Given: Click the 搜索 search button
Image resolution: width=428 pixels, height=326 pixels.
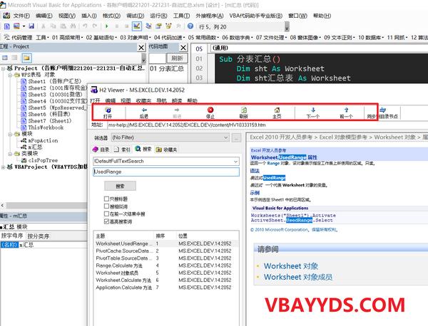Looking at the screenshot, I should [x=120, y=186].
